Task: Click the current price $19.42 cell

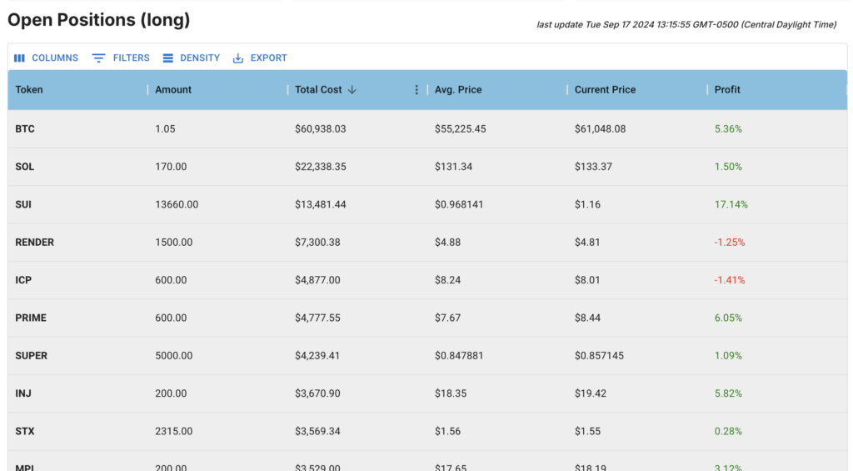Action: pos(637,393)
